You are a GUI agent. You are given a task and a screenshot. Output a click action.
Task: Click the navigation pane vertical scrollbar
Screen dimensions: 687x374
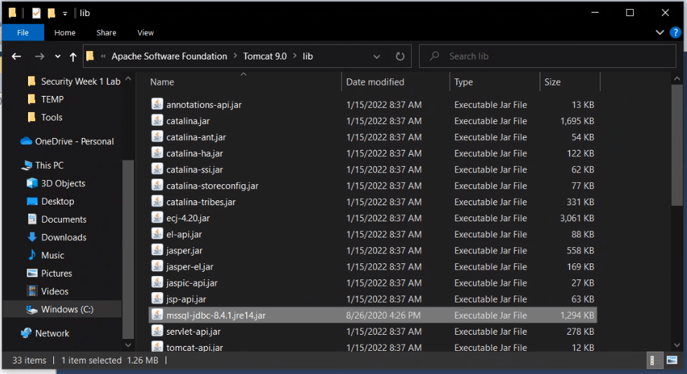[x=128, y=245]
